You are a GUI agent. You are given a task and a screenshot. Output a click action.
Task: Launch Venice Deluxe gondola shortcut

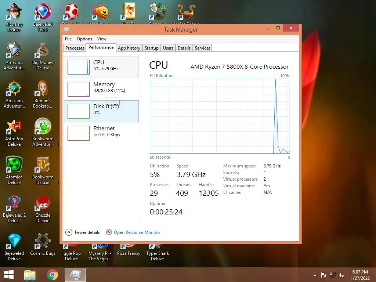(186, 12)
